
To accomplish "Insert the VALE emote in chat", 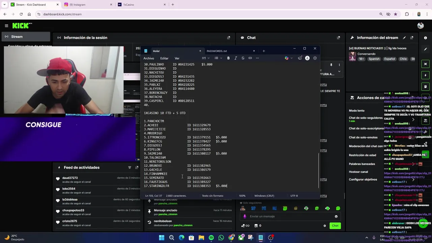I will 274,208.
